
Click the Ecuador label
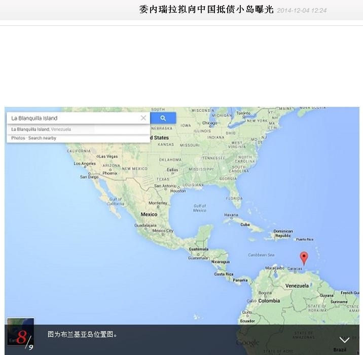pos(247,321)
